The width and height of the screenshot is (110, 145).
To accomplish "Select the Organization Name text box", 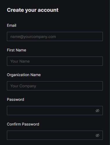I will point(55,86).
